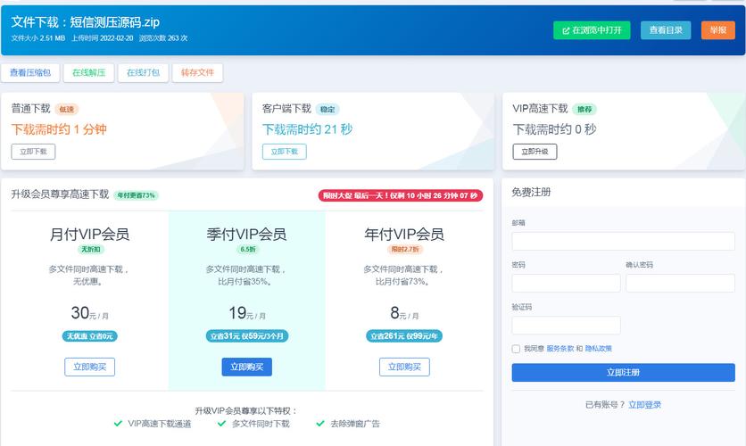Viewport: 746px width, 446px height.
Task: Focus the 邮箱 input field
Action: click(x=623, y=242)
